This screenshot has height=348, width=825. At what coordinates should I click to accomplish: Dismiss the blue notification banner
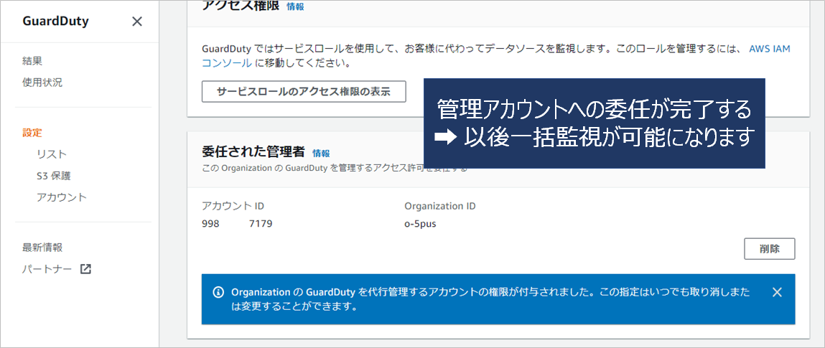coord(776,292)
